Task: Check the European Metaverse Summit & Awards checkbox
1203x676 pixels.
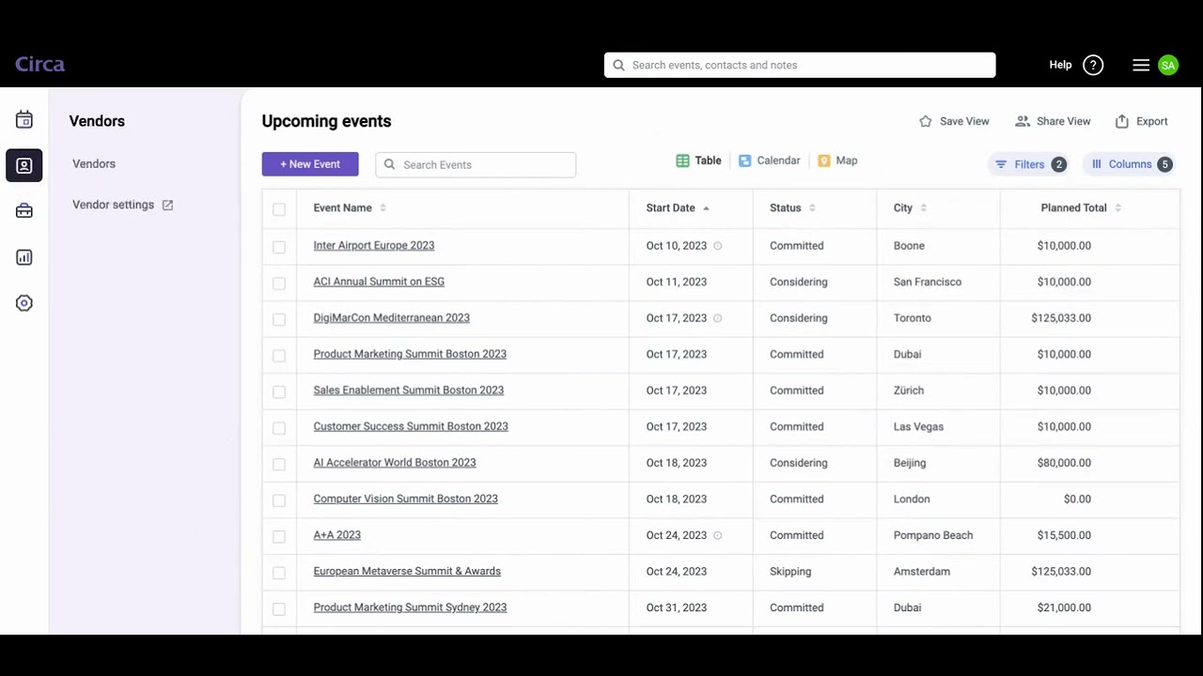Action: pos(279,573)
